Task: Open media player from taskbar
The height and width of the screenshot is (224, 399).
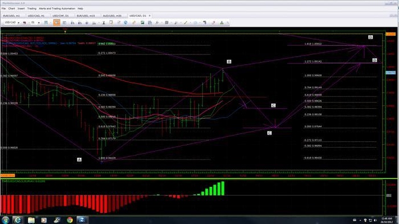Action: [x=44, y=220]
